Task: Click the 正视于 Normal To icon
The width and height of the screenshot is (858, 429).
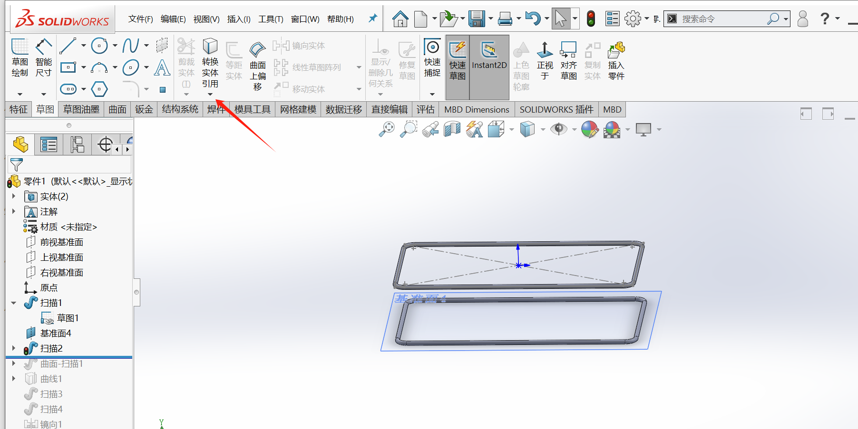Action: point(545,60)
